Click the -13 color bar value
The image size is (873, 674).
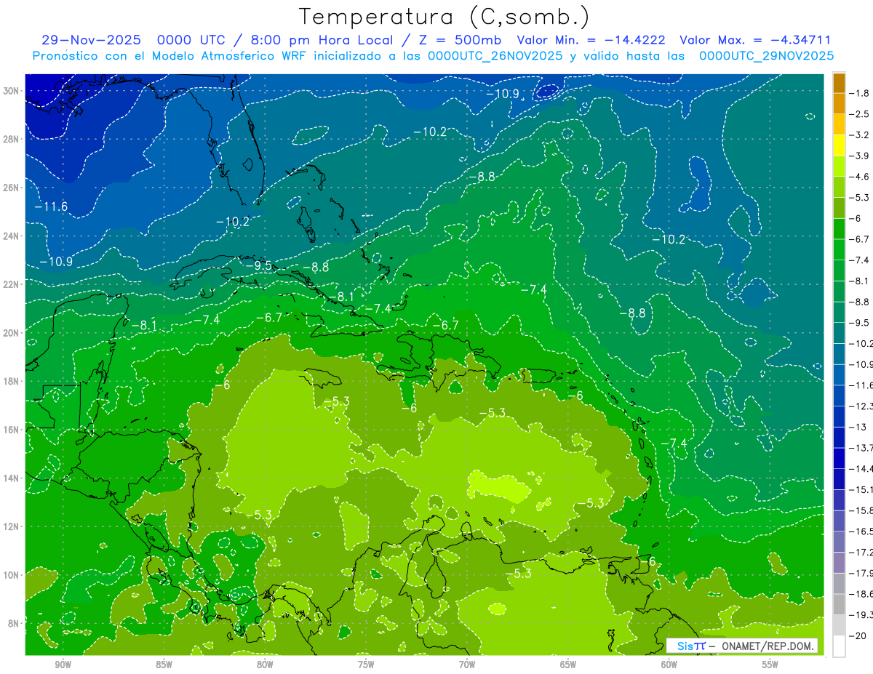(858, 427)
